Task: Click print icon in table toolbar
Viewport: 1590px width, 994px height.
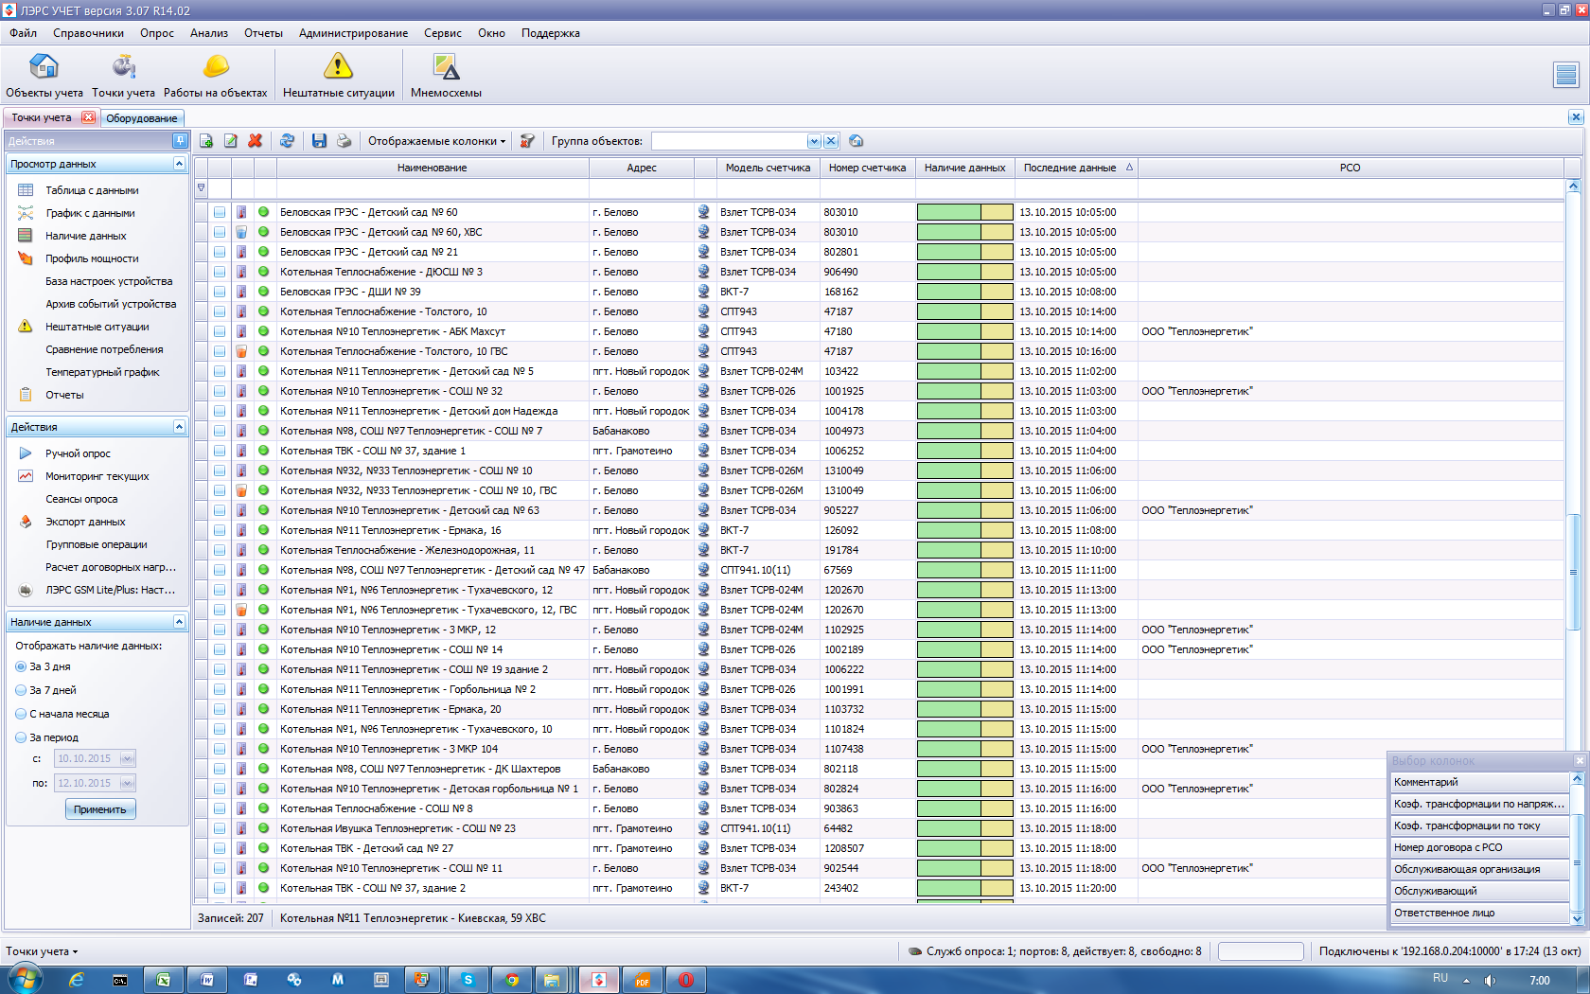Action: [344, 141]
